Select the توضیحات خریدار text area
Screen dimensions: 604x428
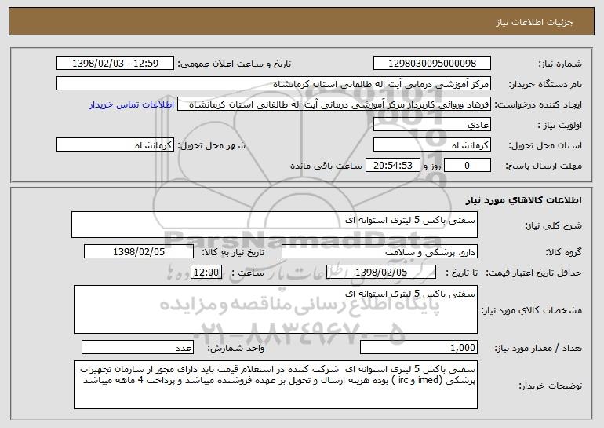point(275,385)
